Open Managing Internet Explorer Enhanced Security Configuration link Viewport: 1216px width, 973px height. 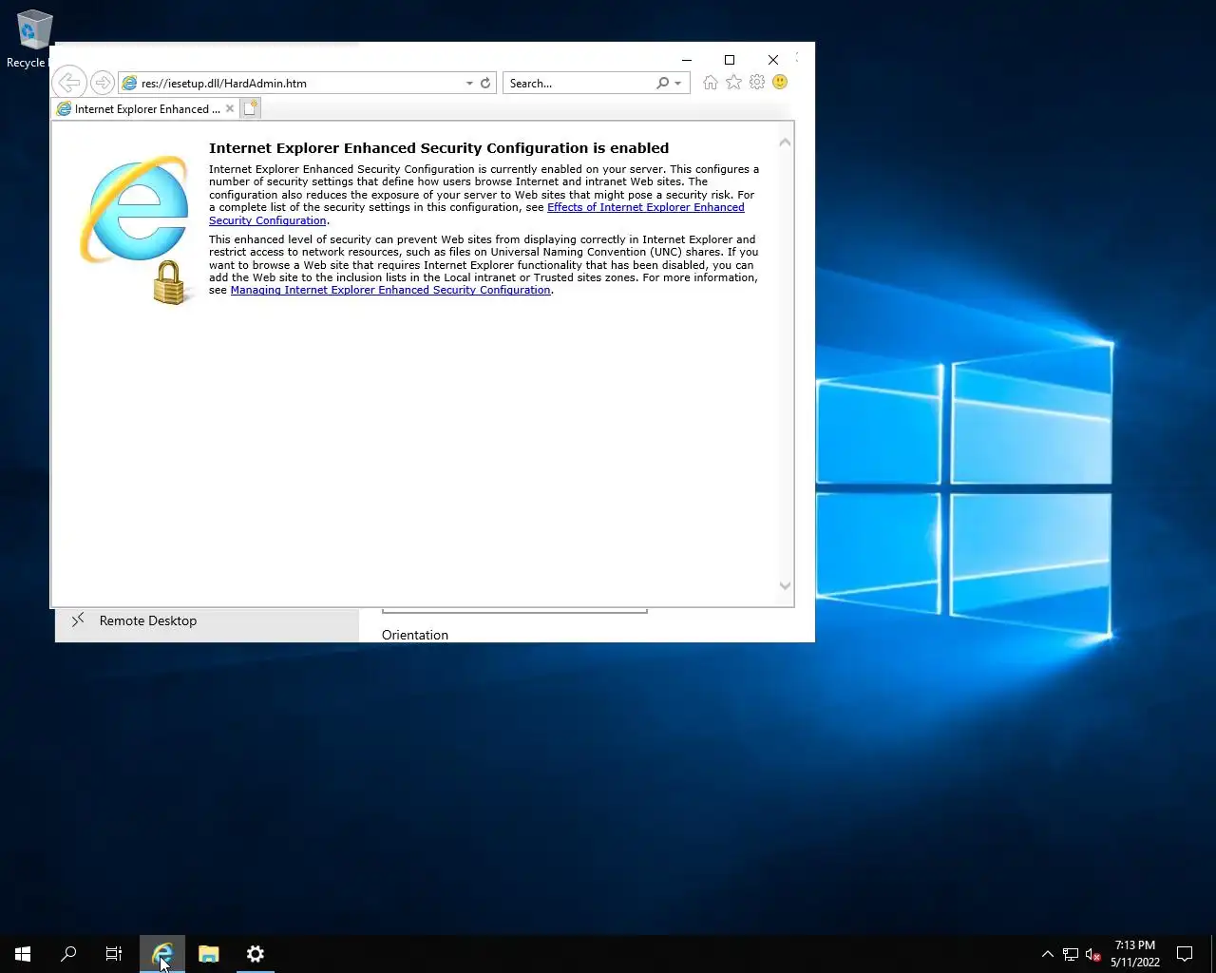click(x=390, y=291)
